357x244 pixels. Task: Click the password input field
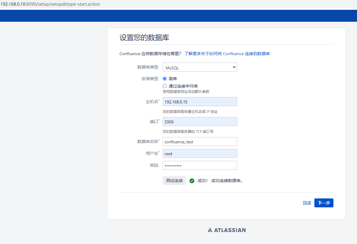(200, 165)
